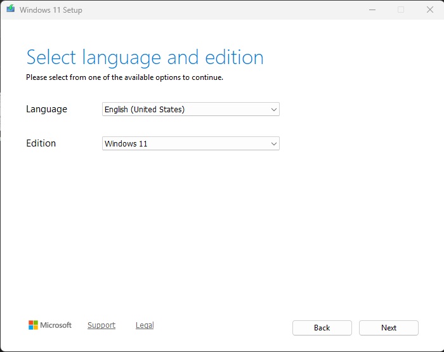Click the 'Please select from one' instruction text
The width and height of the screenshot is (444, 352).
tap(124, 77)
